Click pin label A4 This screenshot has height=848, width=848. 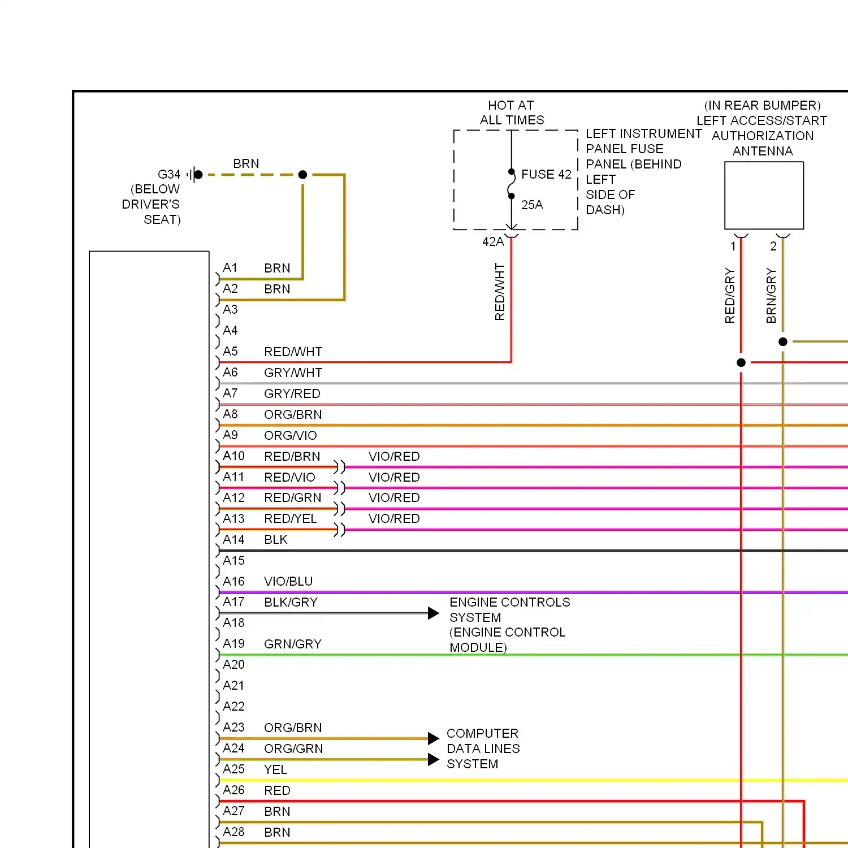[x=230, y=330]
